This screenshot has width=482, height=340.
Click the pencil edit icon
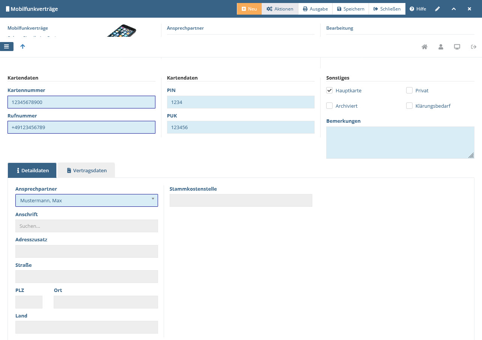click(x=437, y=9)
